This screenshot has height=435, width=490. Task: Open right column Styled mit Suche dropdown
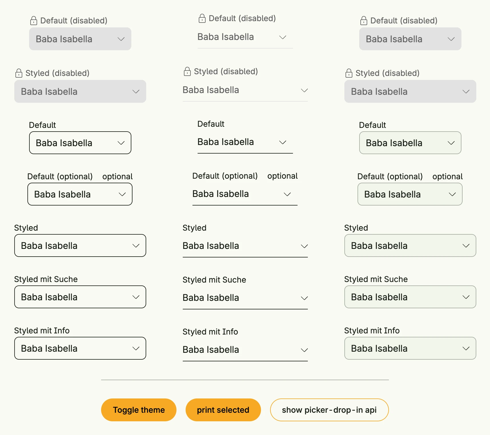[x=410, y=297]
